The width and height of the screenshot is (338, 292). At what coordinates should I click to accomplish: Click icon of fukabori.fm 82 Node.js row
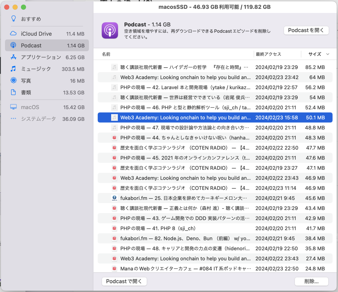[x=114, y=238]
